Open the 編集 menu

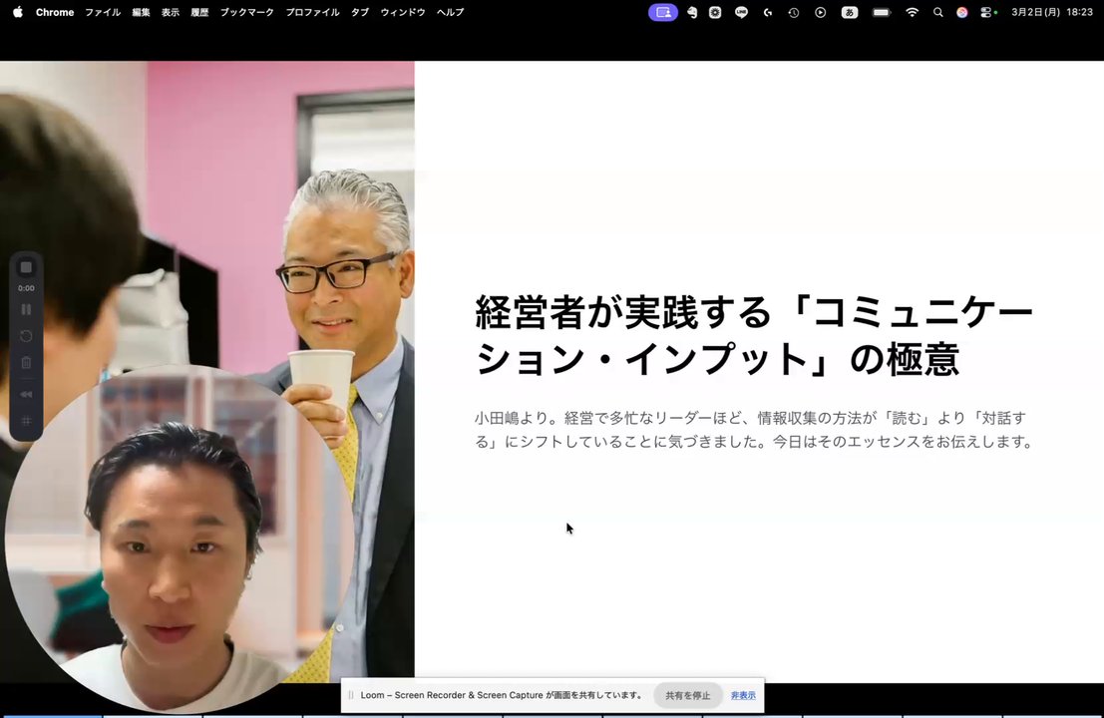[141, 12]
